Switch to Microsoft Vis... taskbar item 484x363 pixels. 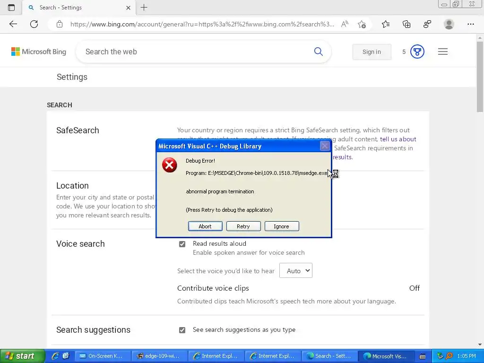[386, 356]
